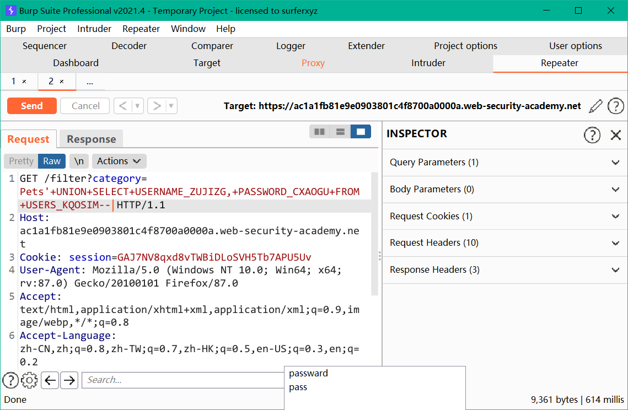Toggle the \n non-printable characters display
628x410 pixels.
79,161
